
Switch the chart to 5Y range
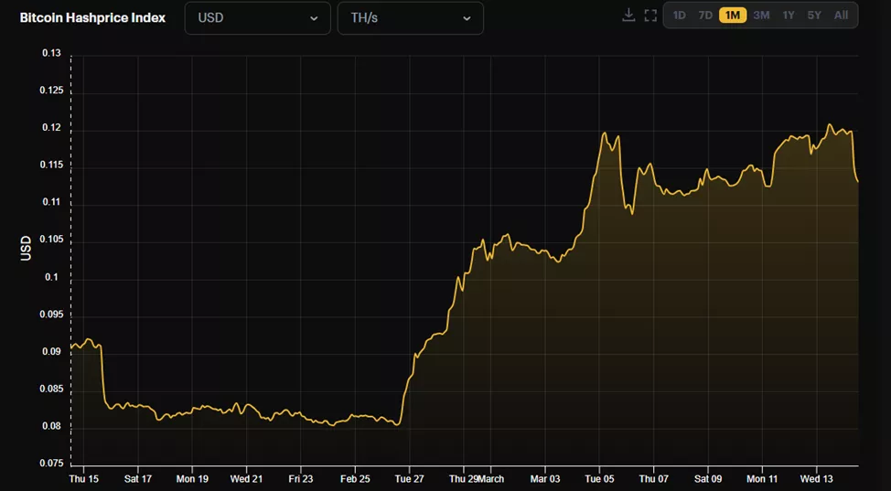(x=813, y=16)
